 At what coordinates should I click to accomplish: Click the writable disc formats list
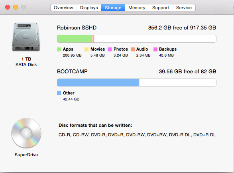[x=137, y=135]
